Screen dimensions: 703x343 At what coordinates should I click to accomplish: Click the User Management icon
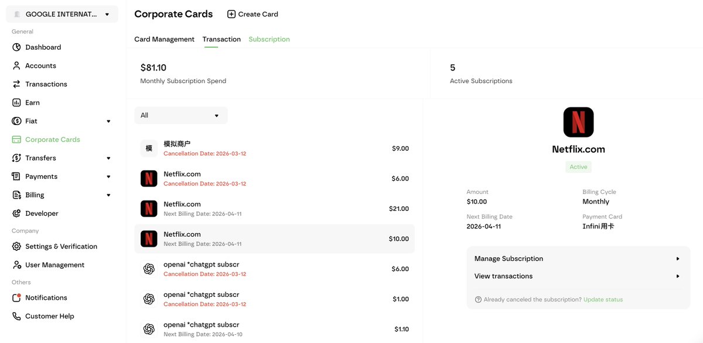click(x=16, y=265)
